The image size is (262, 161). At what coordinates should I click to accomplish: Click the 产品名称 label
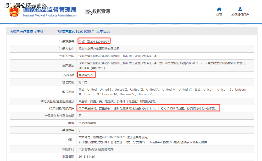click(x=68, y=75)
